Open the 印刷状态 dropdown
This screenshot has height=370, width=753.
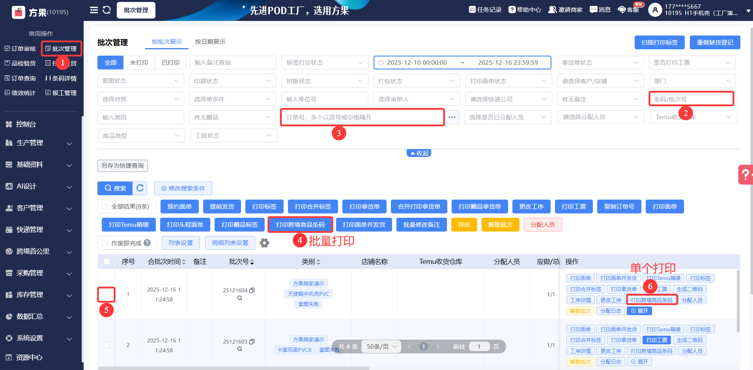pos(233,80)
